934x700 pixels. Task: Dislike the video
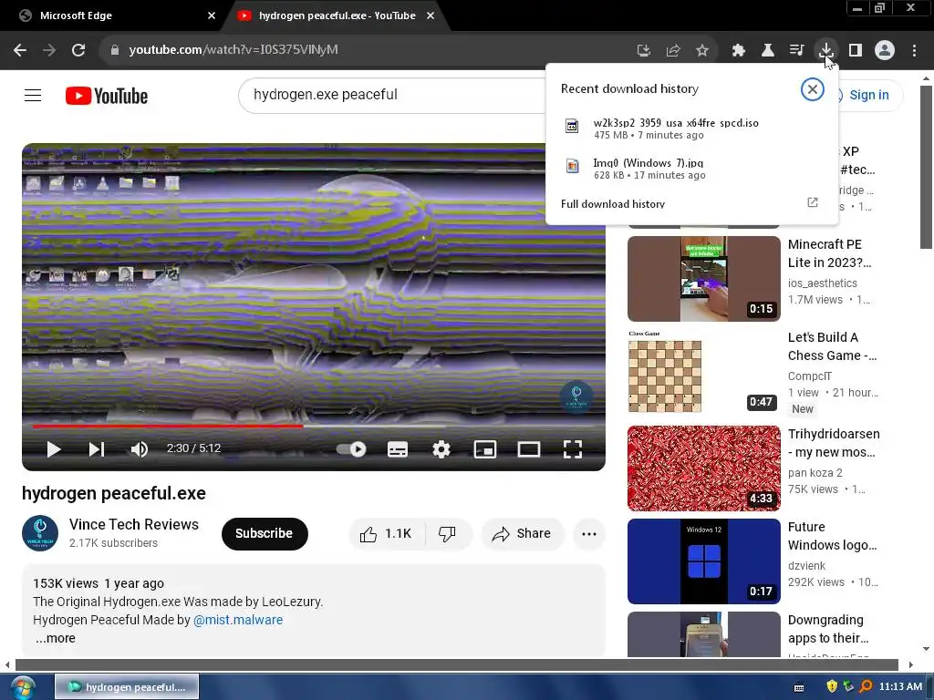pos(447,534)
